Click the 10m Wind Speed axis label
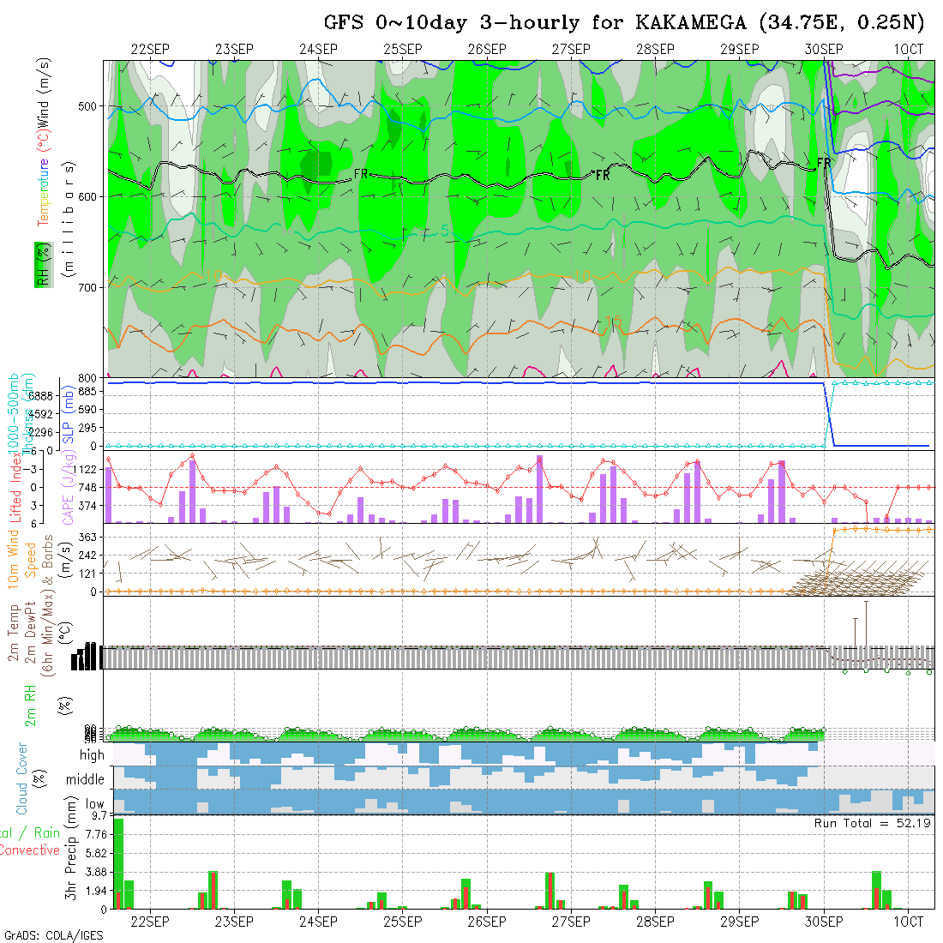 [x=22, y=557]
